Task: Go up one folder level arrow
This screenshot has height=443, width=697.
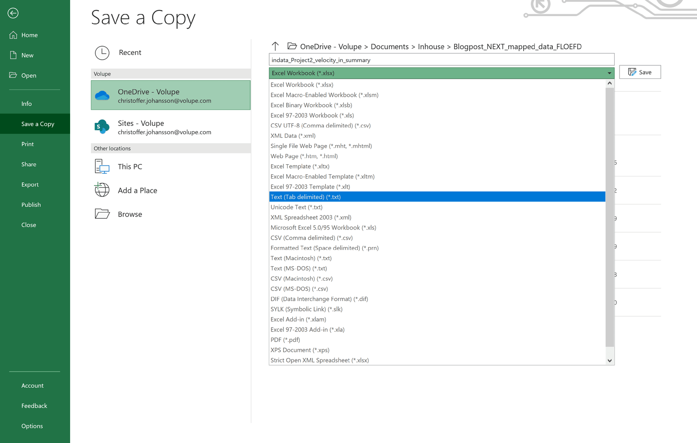Action: [275, 46]
